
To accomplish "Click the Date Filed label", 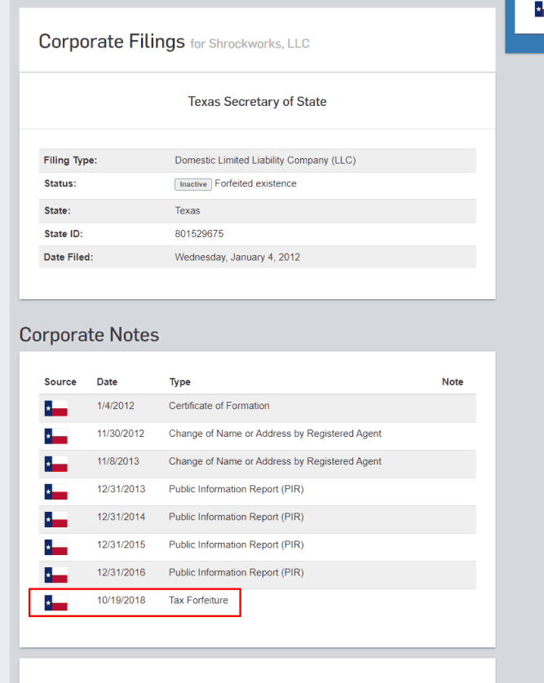I will tap(69, 258).
